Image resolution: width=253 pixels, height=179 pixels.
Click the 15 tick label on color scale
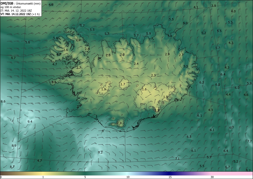pyautogui.click(x=170, y=177)
